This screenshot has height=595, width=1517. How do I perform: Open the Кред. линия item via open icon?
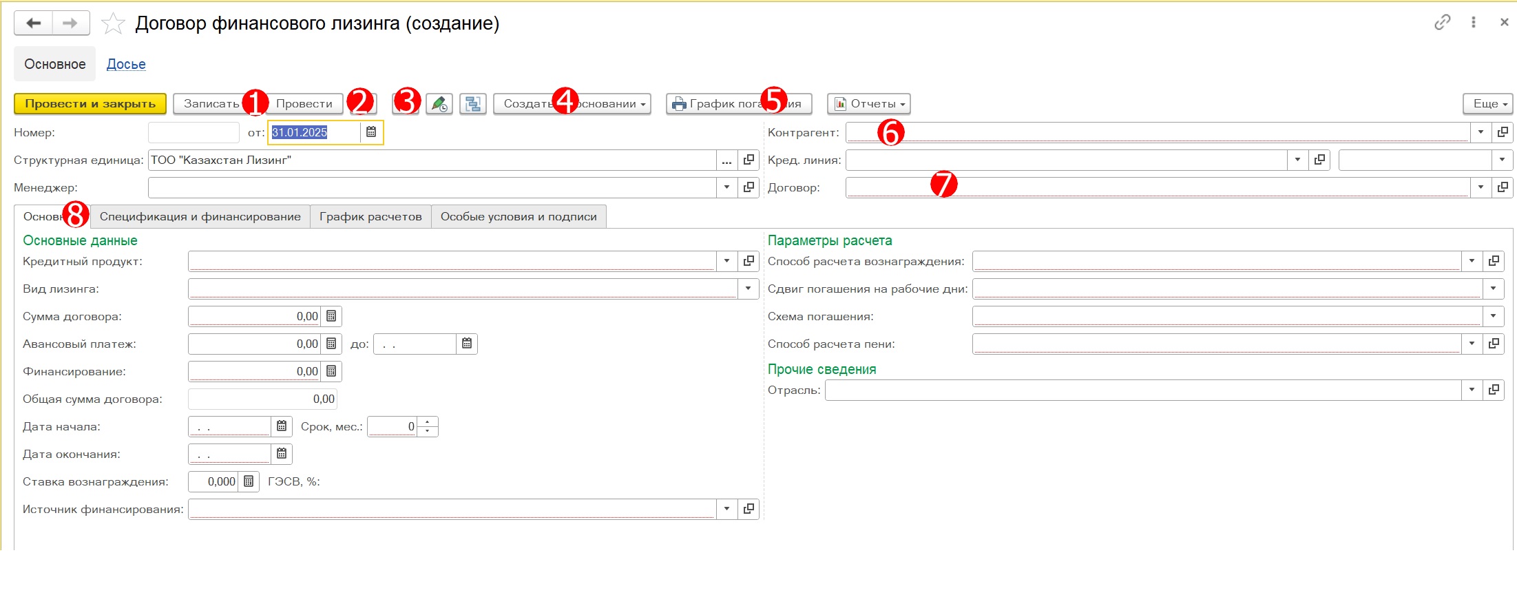pyautogui.click(x=1319, y=160)
